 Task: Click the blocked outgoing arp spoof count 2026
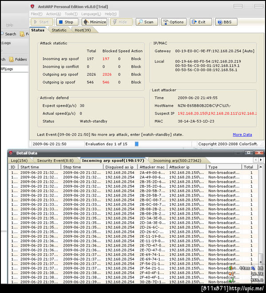pos(107,74)
